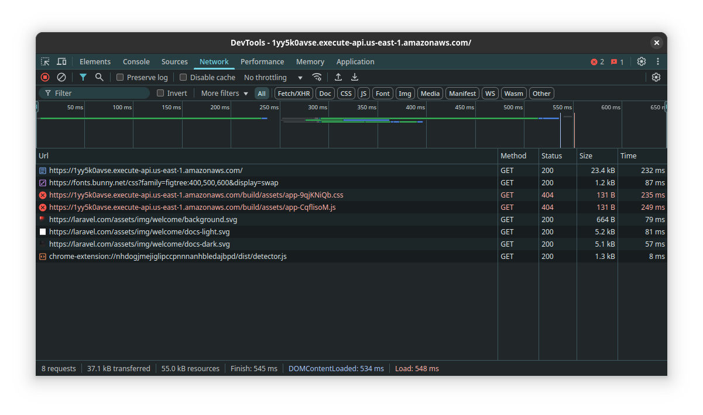Filter requests by Img type
Screen dimensions: 703x415
pyautogui.click(x=405, y=94)
